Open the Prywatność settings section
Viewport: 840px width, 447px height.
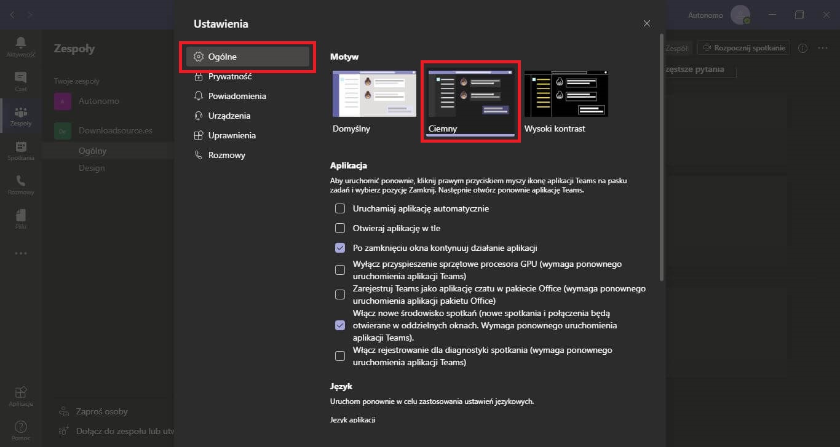pos(248,76)
